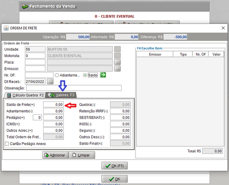The height and width of the screenshot is (185, 229).
Task: Close the Ordem de Frete dialog
Action: point(223,28)
